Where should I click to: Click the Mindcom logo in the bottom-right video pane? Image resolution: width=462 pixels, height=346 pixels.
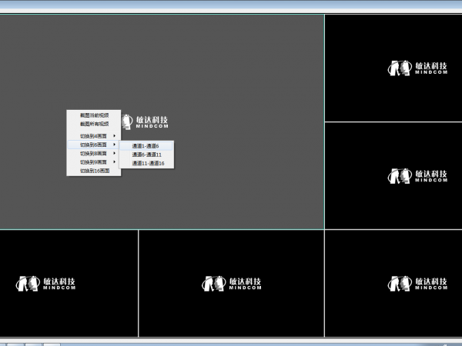(x=415, y=283)
